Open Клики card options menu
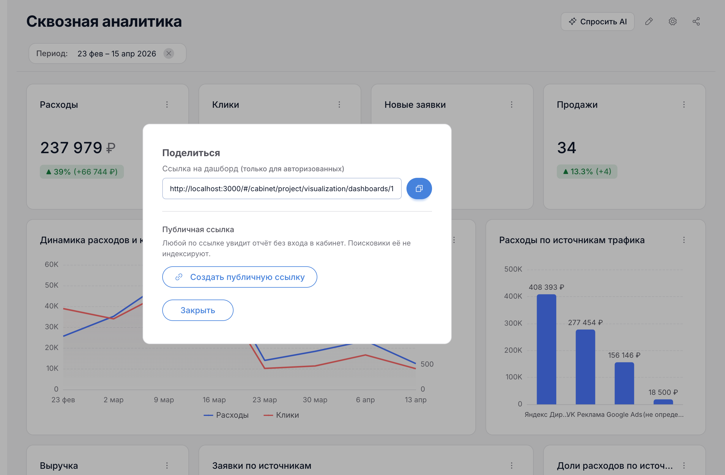The width and height of the screenshot is (725, 475). coord(339,105)
